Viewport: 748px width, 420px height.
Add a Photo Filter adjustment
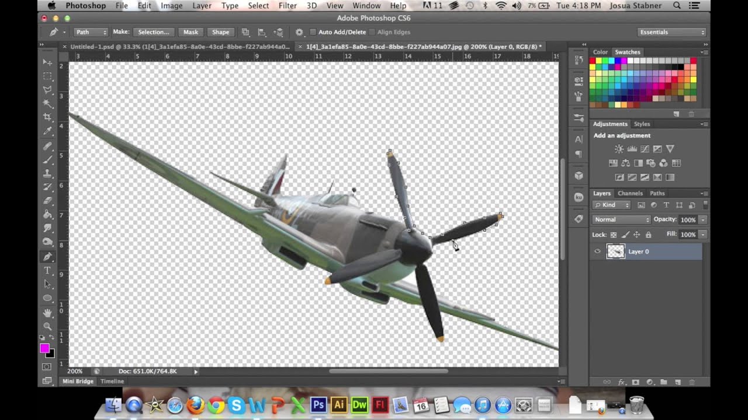pos(651,163)
